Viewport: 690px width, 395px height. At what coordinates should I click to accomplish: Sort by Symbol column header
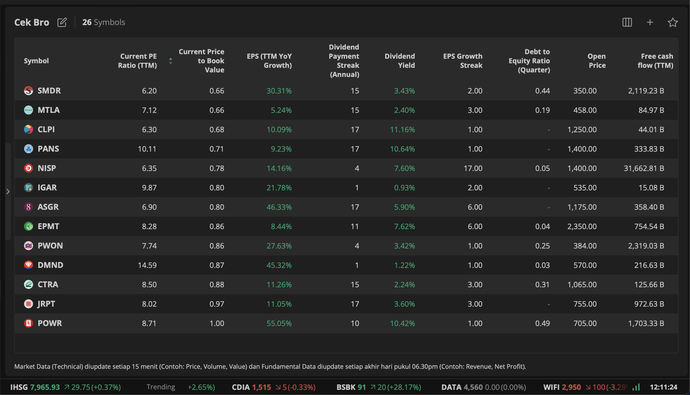pos(36,61)
